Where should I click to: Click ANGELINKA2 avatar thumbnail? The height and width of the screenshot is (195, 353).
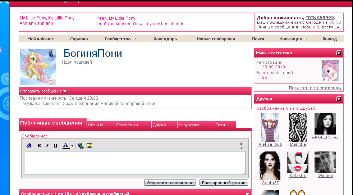coord(325,124)
